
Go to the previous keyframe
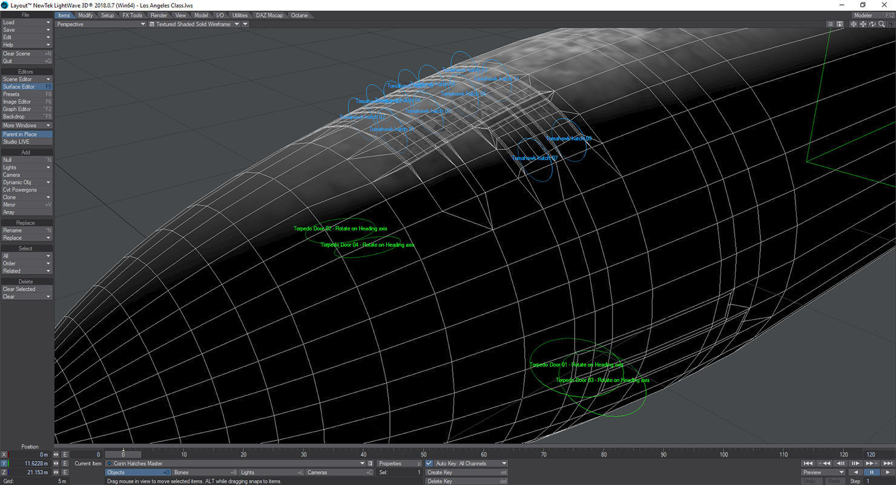coord(824,464)
